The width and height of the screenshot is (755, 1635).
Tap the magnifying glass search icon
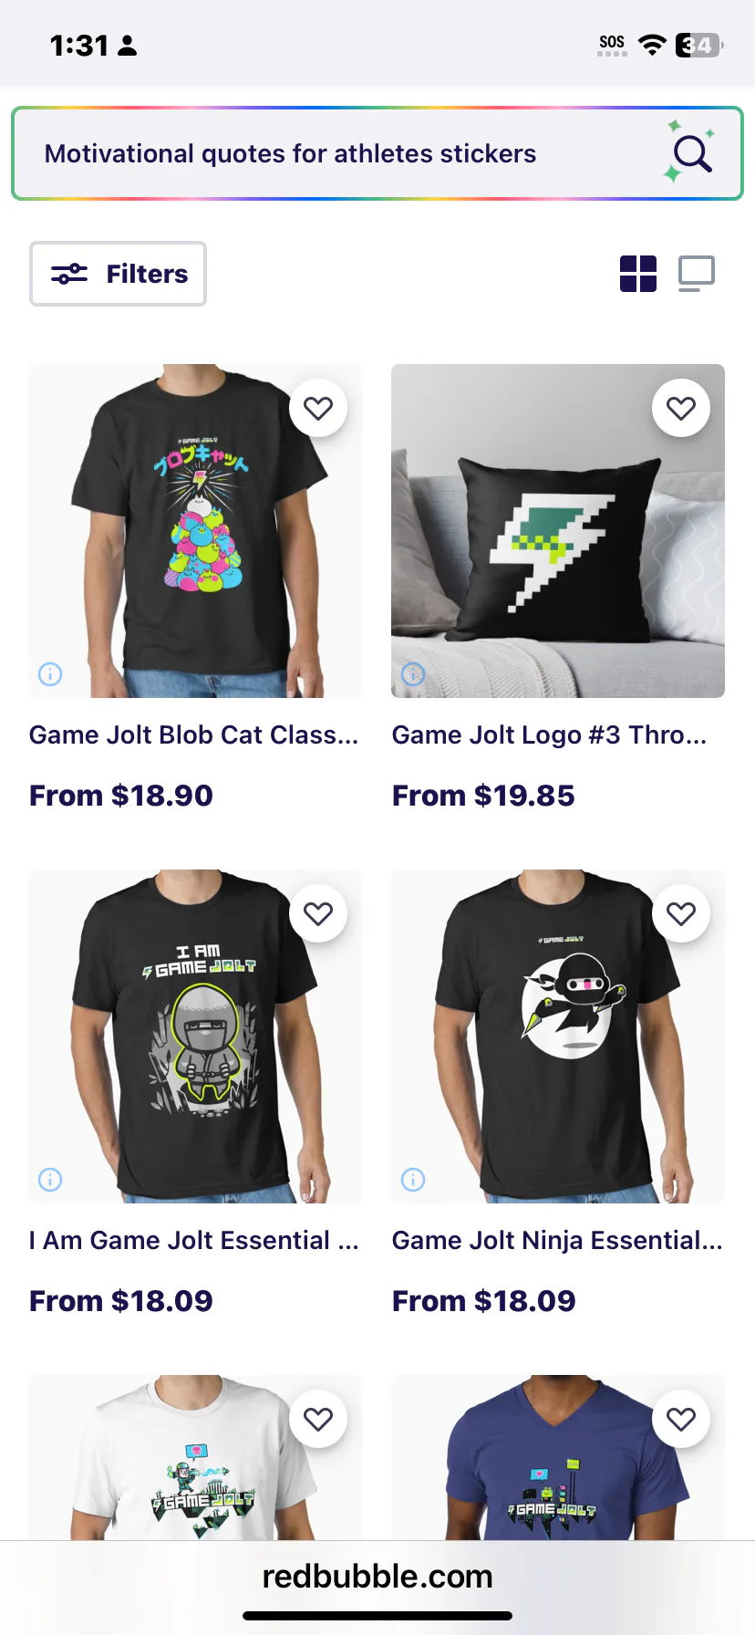(692, 153)
